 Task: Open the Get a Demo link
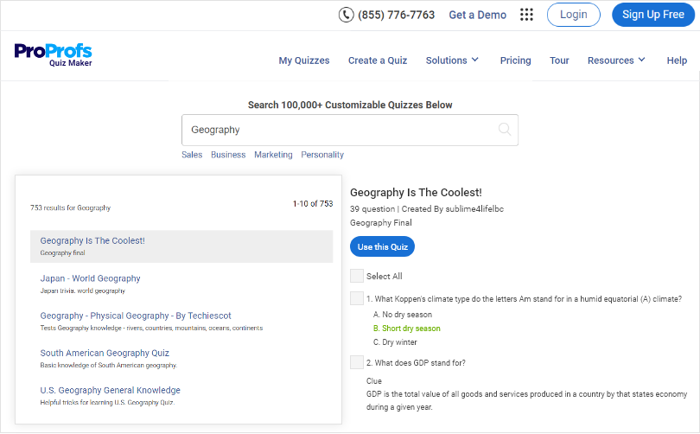pyautogui.click(x=478, y=15)
